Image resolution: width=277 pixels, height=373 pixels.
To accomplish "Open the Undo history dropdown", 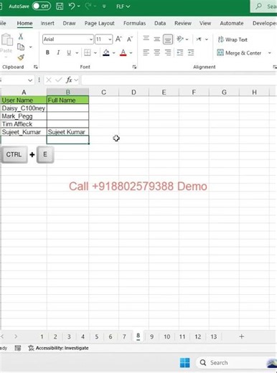I will (79, 6).
